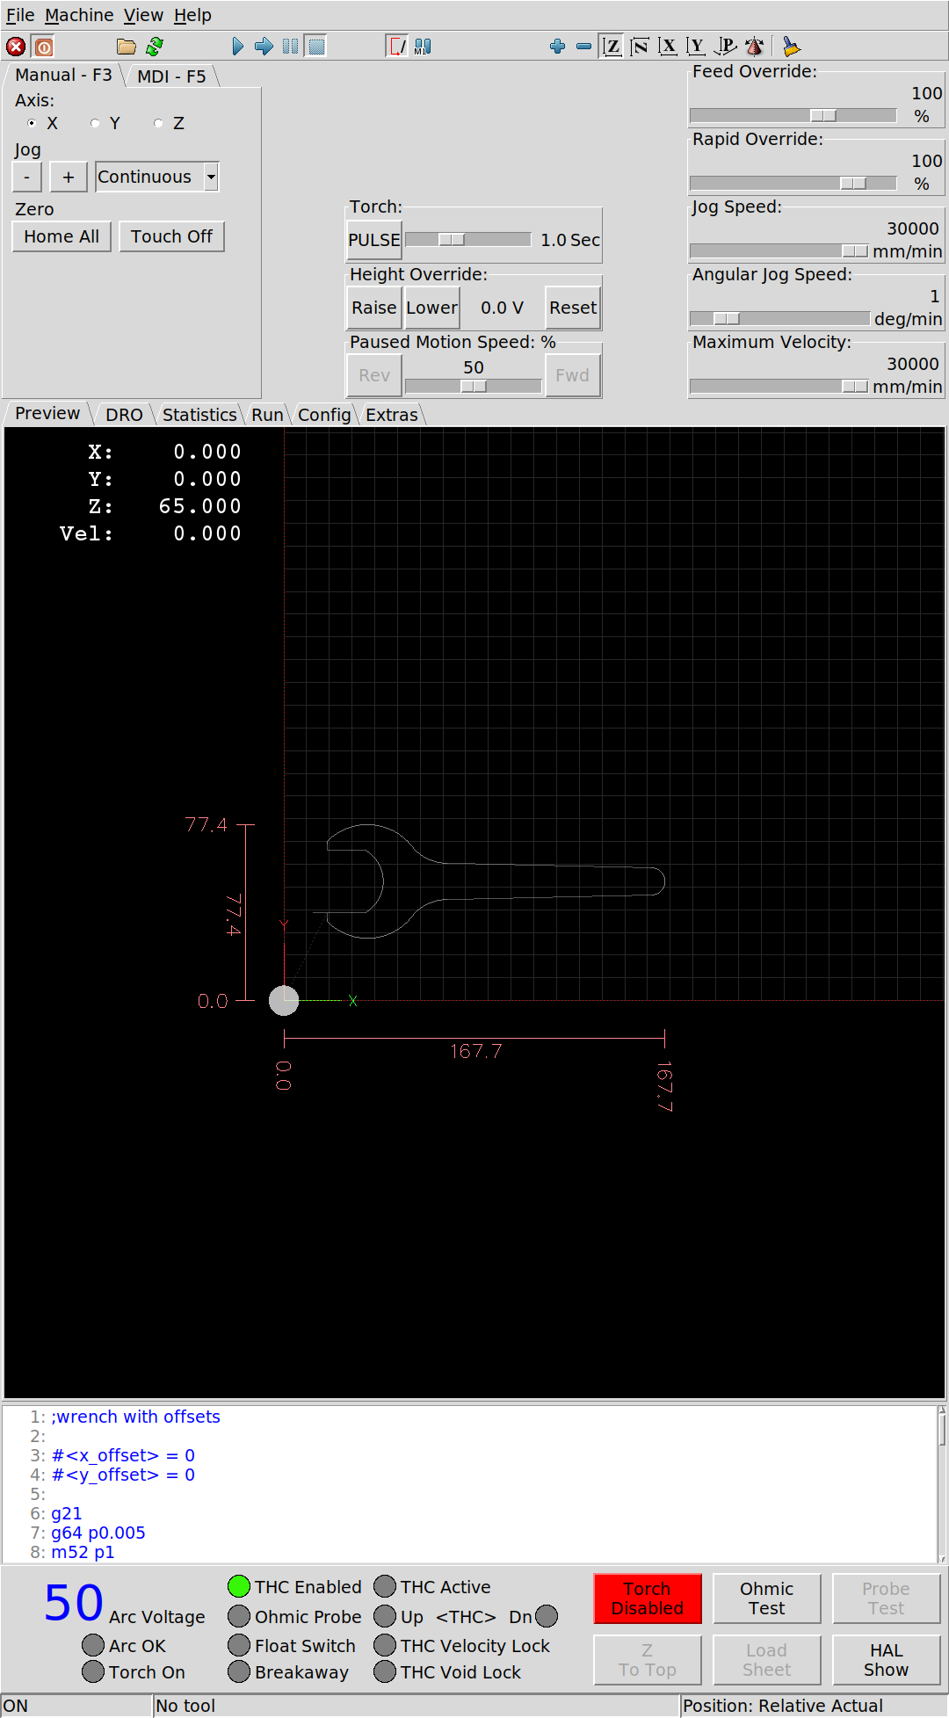Select Top view Z icon
Viewport: 949px width, 1718px height.
(612, 47)
